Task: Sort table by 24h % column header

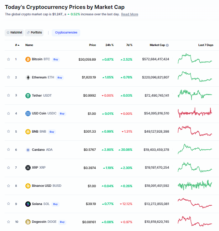Action: click(x=109, y=45)
